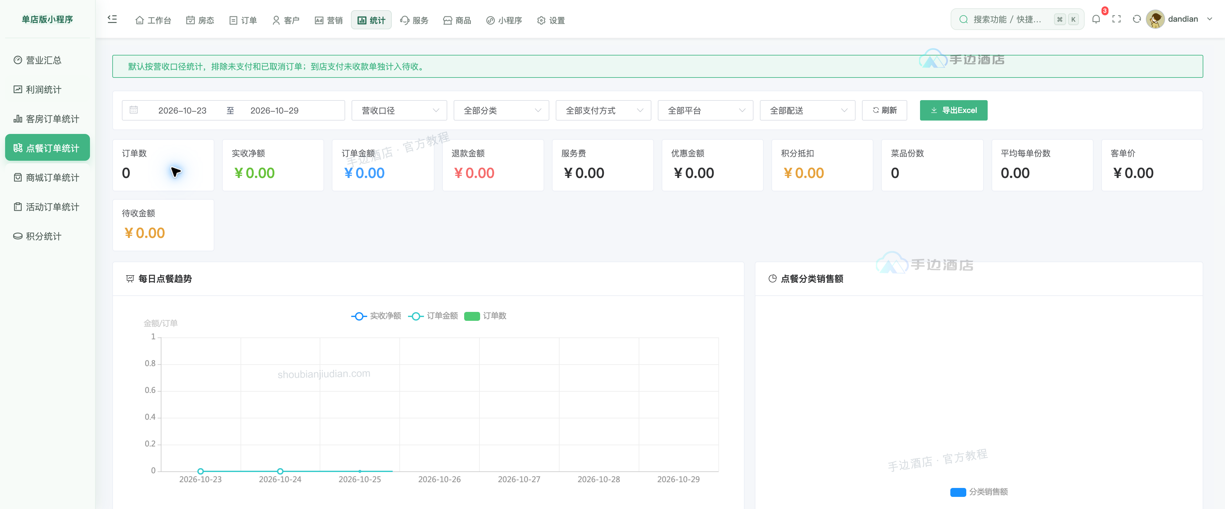Screen dimensions: 1225x509
Task: Open 活动订单统计 in the sidebar
Action: click(48, 207)
